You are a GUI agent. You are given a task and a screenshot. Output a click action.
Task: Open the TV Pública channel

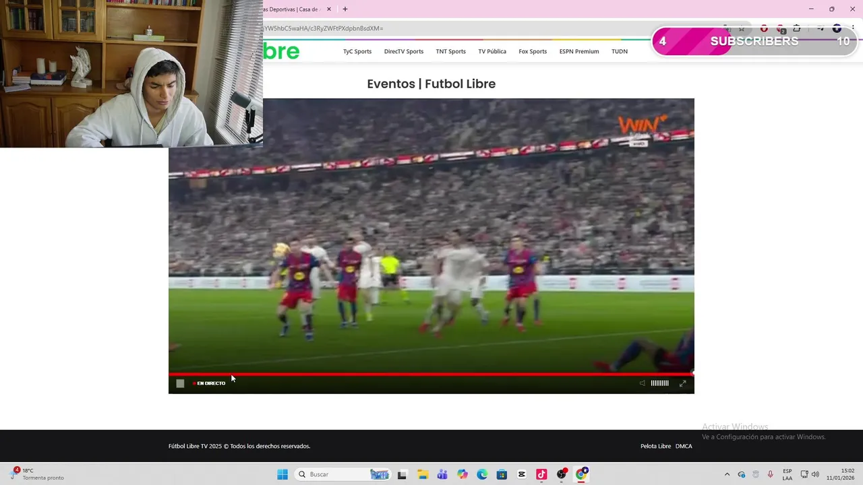(x=492, y=51)
